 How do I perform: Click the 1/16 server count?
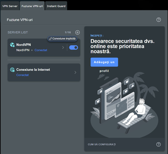tap(68, 32)
